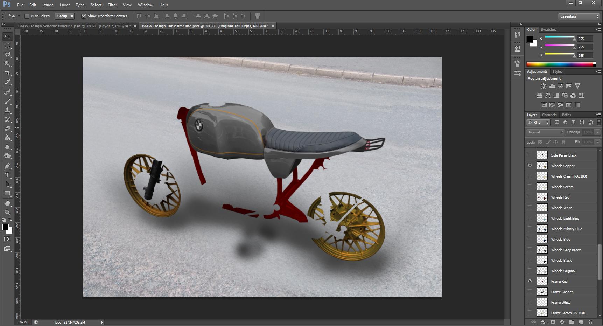The image size is (603, 326).
Task: Select the Zoom tool
Action: (7, 213)
